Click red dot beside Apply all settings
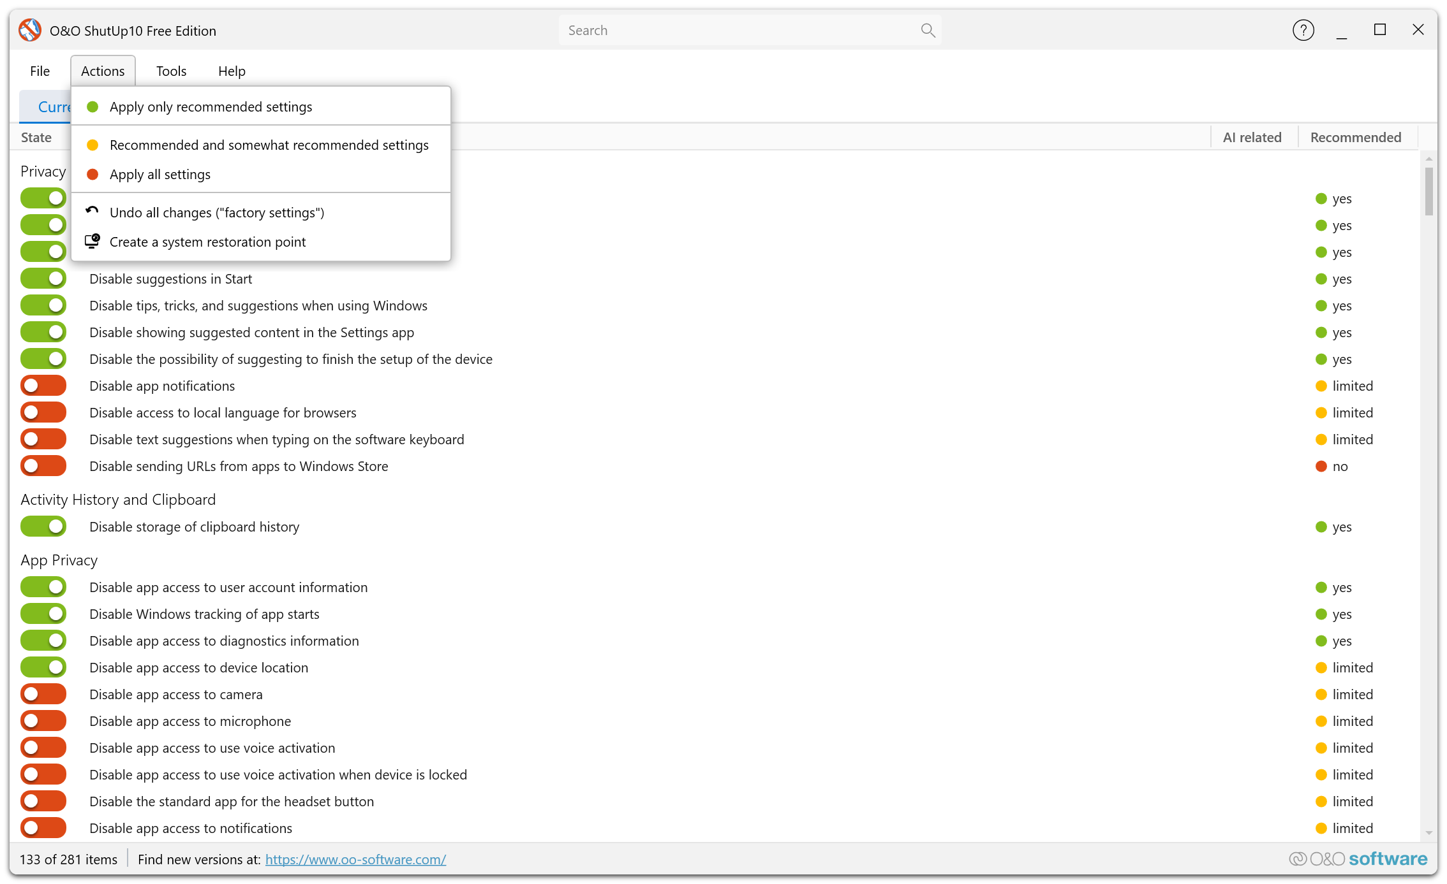Image resolution: width=1447 pixels, height=884 pixels. click(93, 174)
